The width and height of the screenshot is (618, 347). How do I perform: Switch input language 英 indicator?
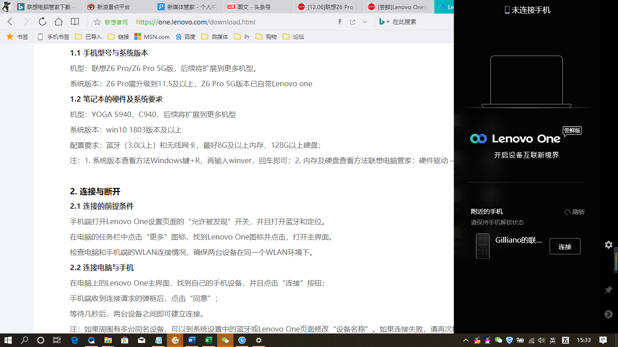(x=552, y=340)
